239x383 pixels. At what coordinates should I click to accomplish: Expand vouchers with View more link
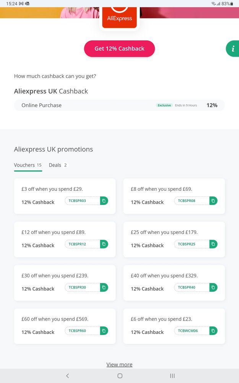pyautogui.click(x=119, y=365)
